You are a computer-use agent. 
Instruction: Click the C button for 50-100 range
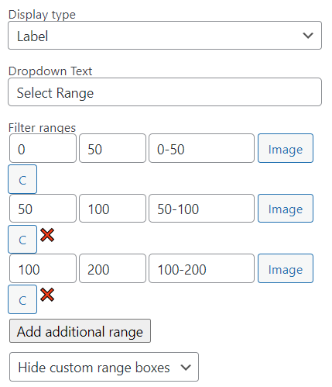(x=22, y=239)
